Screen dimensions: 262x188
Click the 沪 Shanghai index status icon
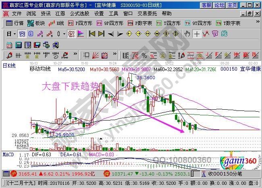[x=14, y=174]
